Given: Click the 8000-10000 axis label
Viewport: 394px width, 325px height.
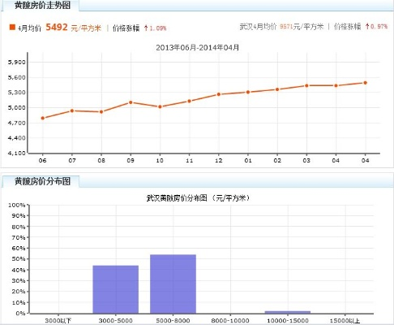Looking at the screenshot, I should [x=230, y=321].
